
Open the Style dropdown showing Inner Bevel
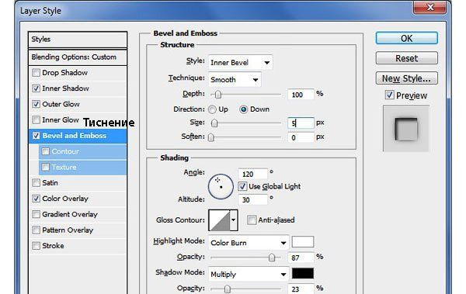click(x=240, y=62)
